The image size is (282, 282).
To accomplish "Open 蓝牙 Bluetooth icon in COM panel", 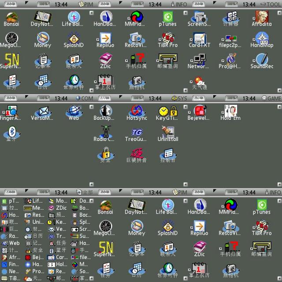I will pos(11,134).
